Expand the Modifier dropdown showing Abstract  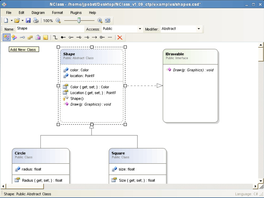[199, 29]
